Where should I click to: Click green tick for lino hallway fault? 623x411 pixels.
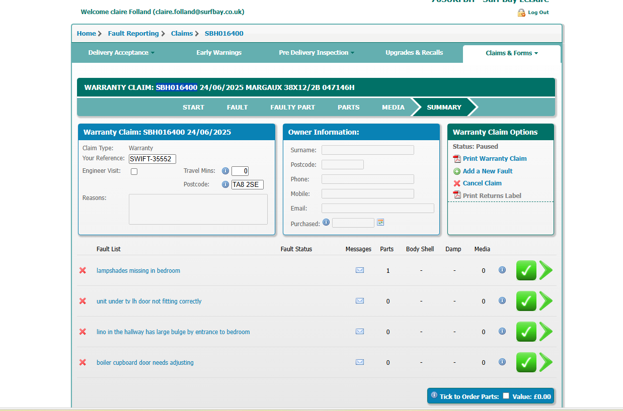pyautogui.click(x=526, y=332)
